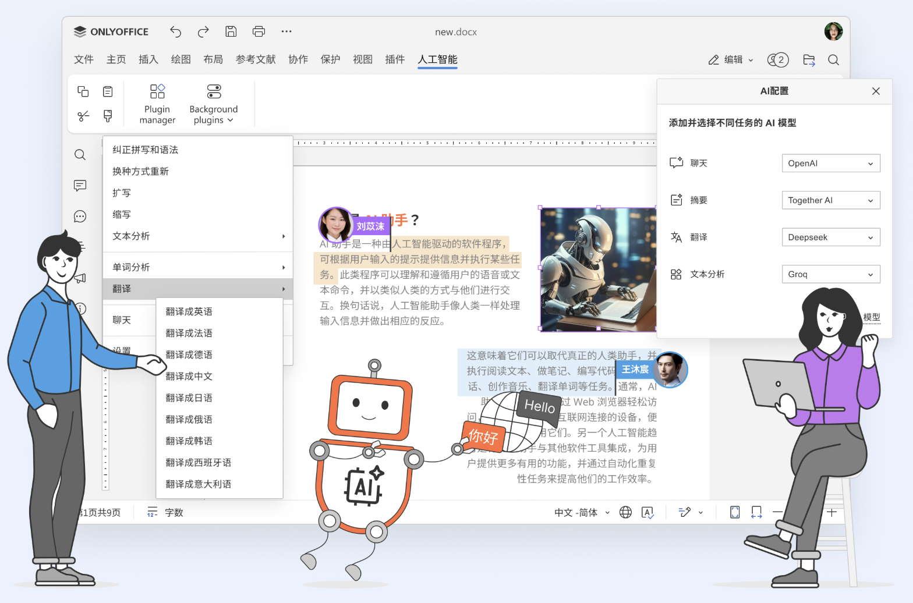Image resolution: width=913 pixels, height=603 pixels.
Task: Zoom in with the plus icon
Action: (831, 512)
